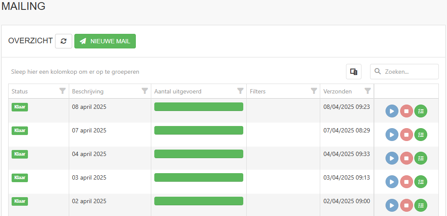Viewport: 447px width, 216px height.
Task: Click the blue play icon for 08 april 2025
Action: (x=392, y=111)
